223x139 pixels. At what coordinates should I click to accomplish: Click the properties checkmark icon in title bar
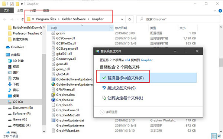coord(12,4)
